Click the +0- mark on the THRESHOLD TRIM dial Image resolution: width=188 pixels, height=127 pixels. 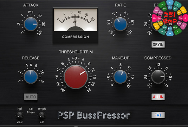pos(76,58)
